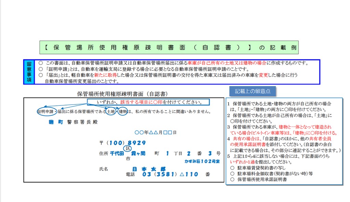Click the green title banner 保管場所使用権原疎明書面

(169, 47)
